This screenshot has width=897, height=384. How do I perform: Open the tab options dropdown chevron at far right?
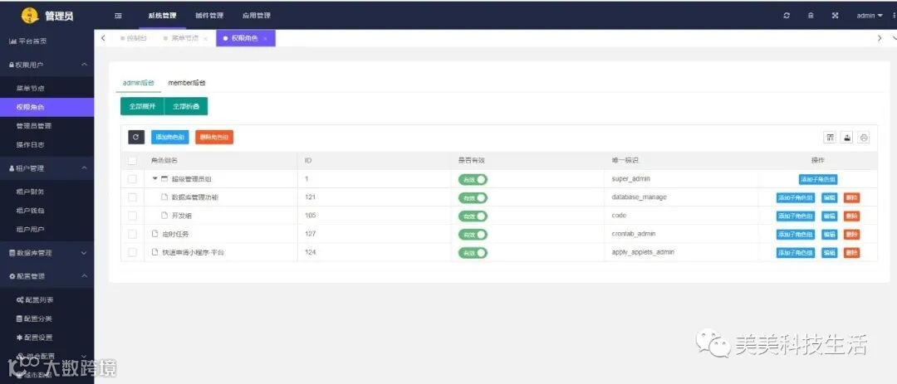click(x=894, y=38)
